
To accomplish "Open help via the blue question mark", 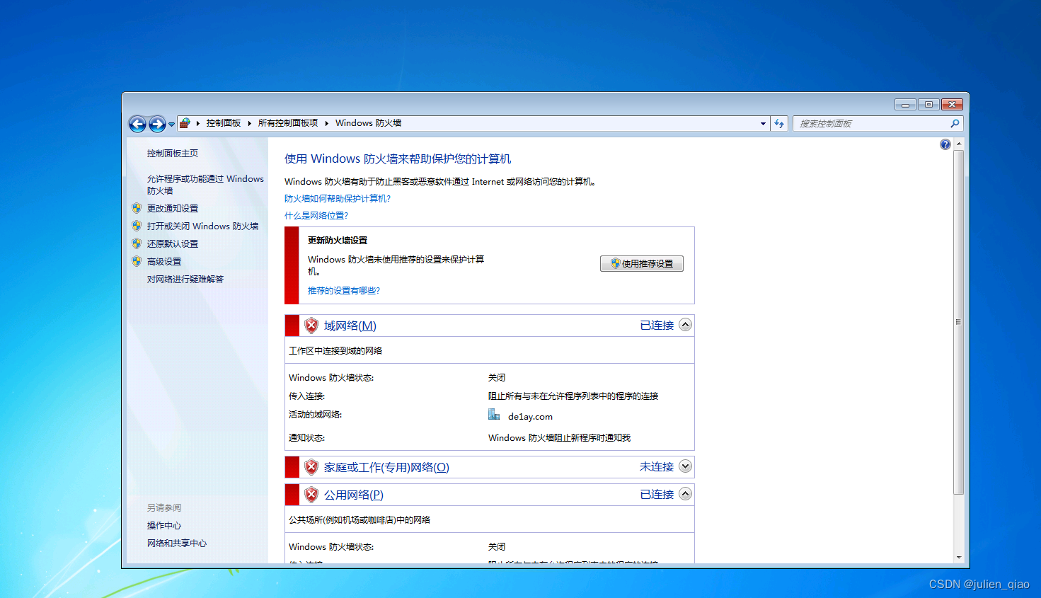I will [945, 144].
